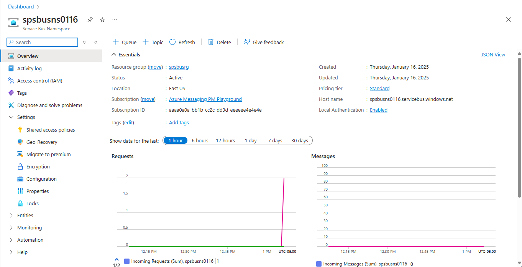Create a new Queue from the toolbar

click(x=124, y=42)
